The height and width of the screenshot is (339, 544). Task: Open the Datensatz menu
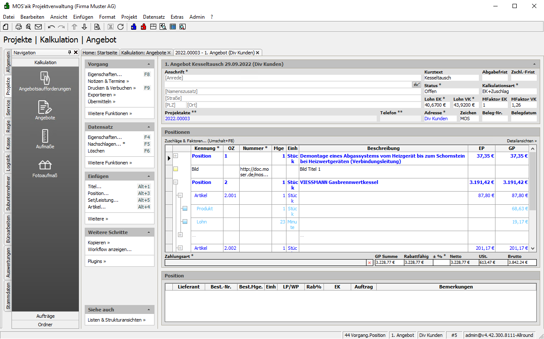[153, 17]
